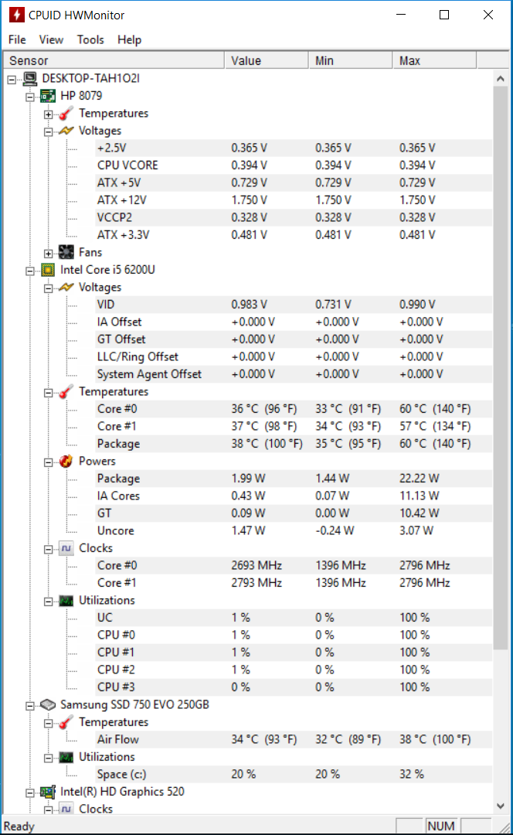Collapse the Samsung SSD 750 EVO node
Screen dimensions: 513x835
click(x=30, y=706)
